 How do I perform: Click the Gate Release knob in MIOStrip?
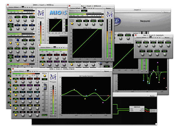click(32, 20)
